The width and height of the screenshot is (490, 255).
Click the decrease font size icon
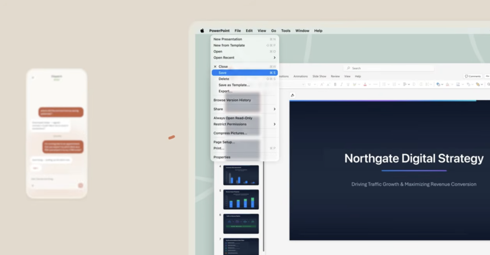328,84
